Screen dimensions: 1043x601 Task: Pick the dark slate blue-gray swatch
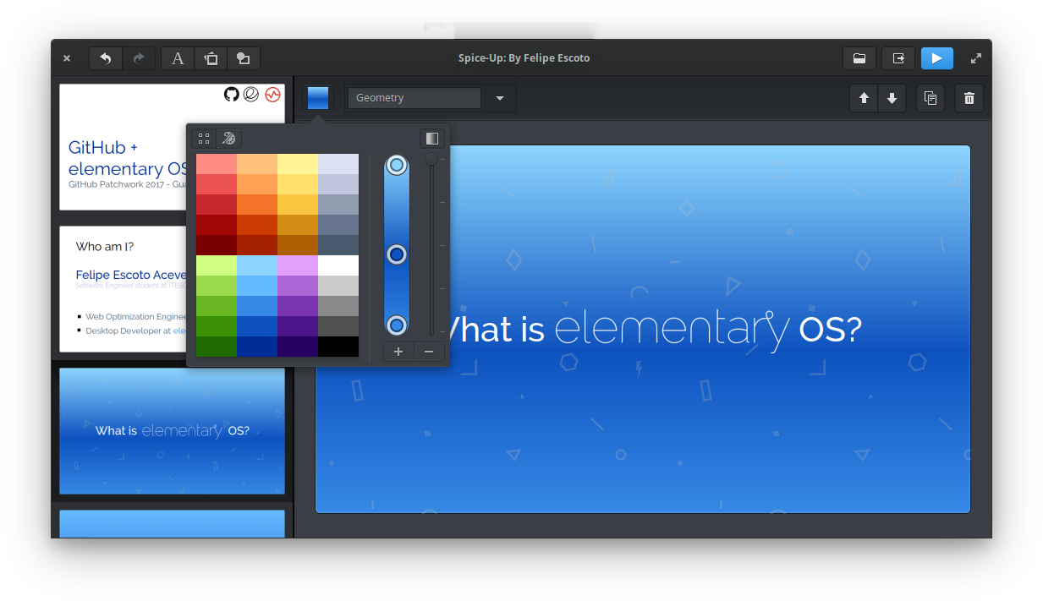(x=338, y=245)
